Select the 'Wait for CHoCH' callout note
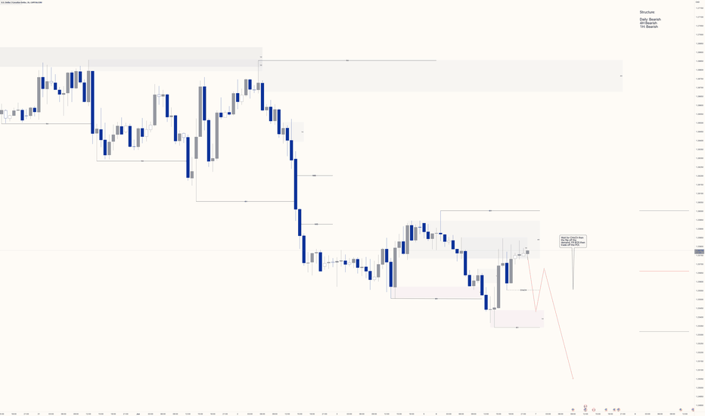The height and width of the screenshot is (416, 705). click(573, 241)
